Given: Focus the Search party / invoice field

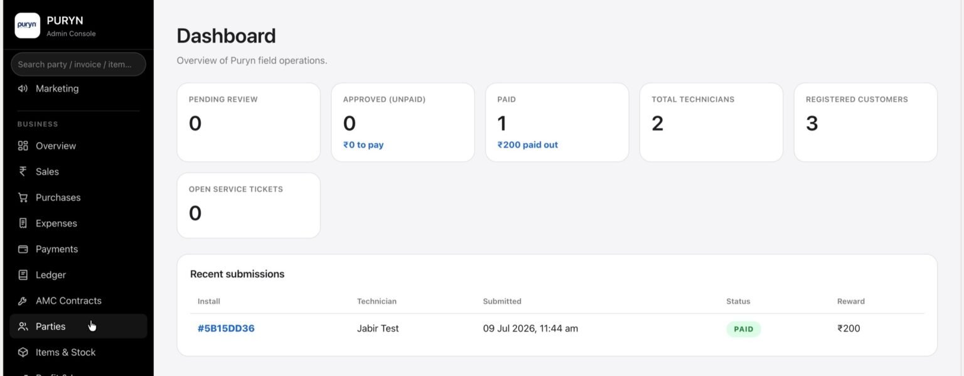Looking at the screenshot, I should (x=78, y=64).
